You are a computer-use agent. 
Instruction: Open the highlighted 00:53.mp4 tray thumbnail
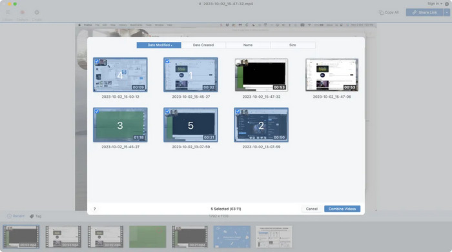pyautogui.click(x=21, y=237)
